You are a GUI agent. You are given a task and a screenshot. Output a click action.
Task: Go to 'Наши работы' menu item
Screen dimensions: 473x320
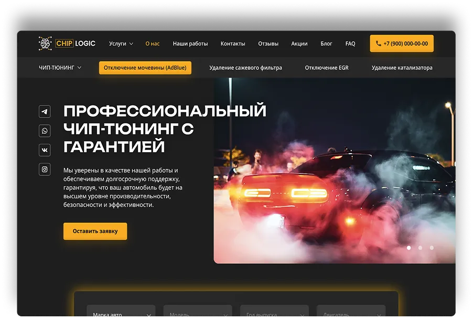coord(190,44)
